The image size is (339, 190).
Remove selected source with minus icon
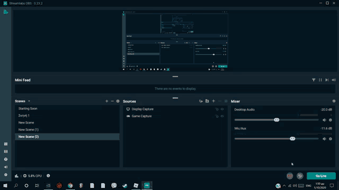click(220, 101)
